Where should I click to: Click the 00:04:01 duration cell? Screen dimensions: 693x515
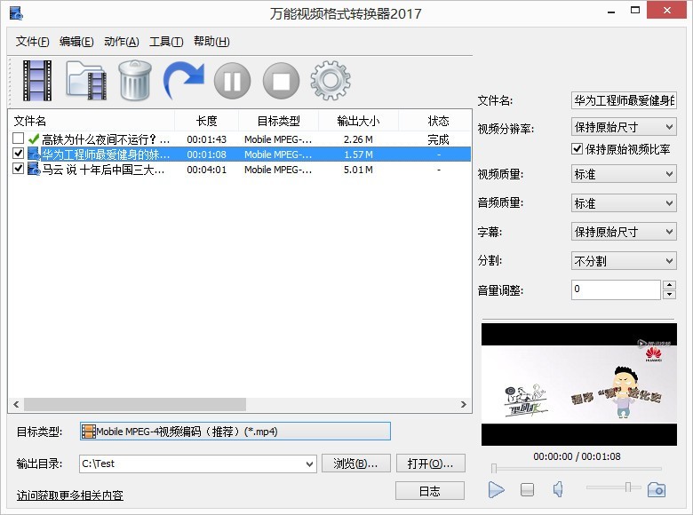tap(206, 170)
